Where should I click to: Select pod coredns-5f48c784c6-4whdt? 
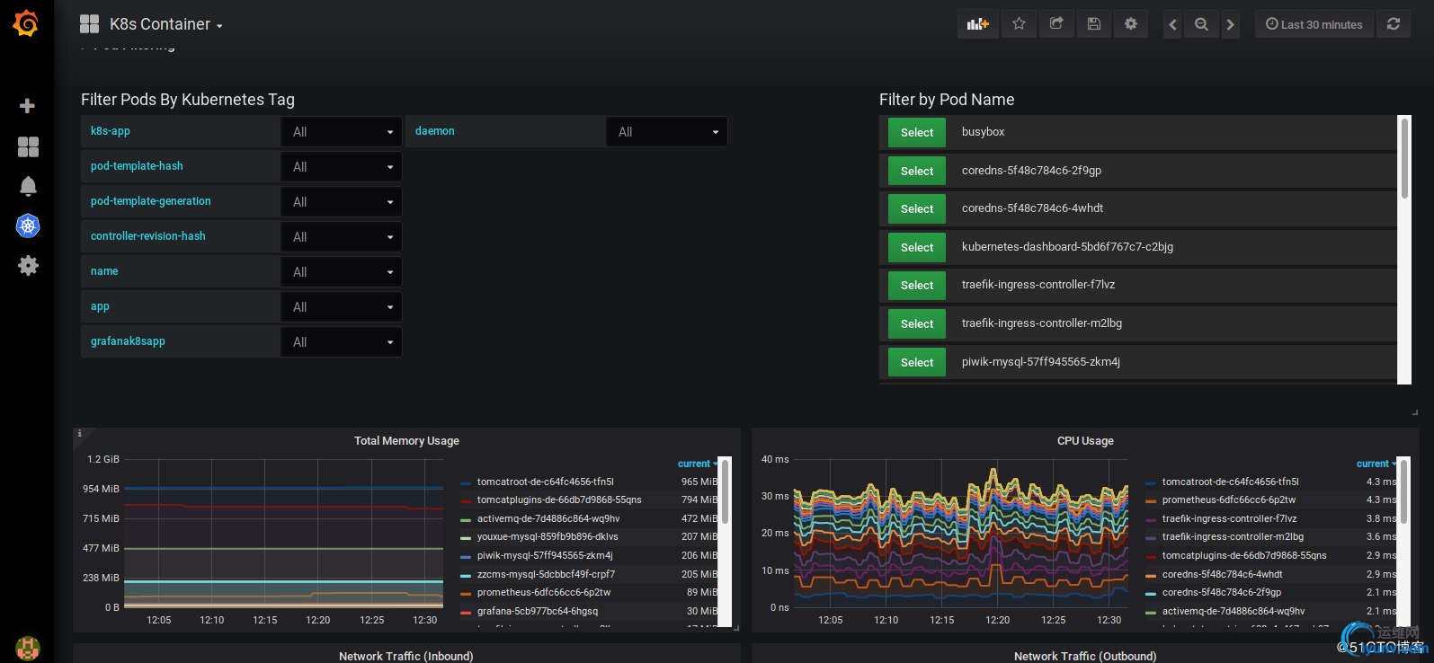tap(917, 208)
